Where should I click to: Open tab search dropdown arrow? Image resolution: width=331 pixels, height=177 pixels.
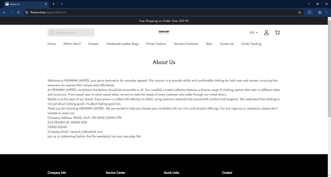(x=62, y=4)
